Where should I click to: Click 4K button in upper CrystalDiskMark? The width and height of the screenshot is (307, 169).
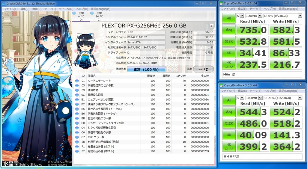(x=229, y=53)
